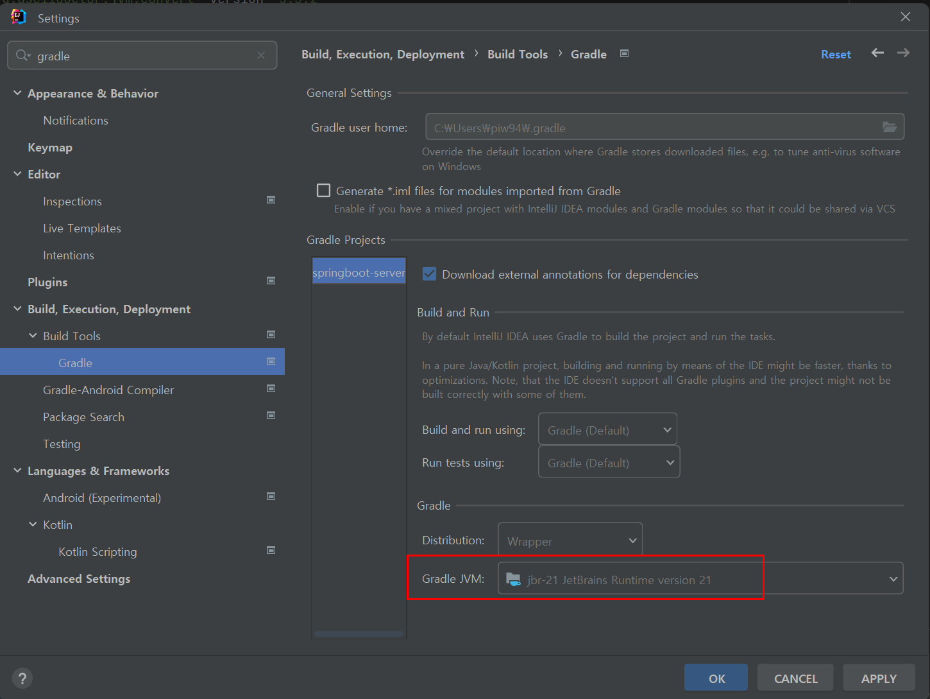This screenshot has width=930, height=699.
Task: Open the Distribution Wrapper dropdown
Action: pyautogui.click(x=570, y=541)
